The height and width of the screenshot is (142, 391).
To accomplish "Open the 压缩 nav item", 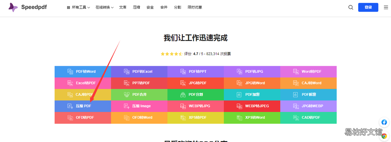I will (x=137, y=7).
